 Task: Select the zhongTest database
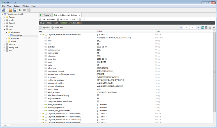pyautogui.click(x=13, y=48)
